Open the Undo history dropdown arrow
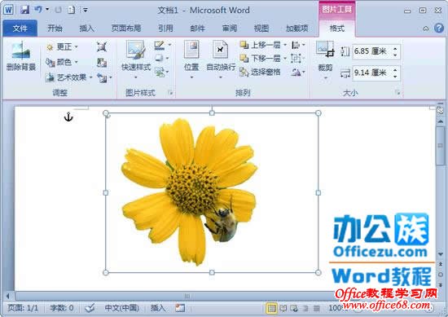This screenshot has height=317, width=448. pos(47,10)
